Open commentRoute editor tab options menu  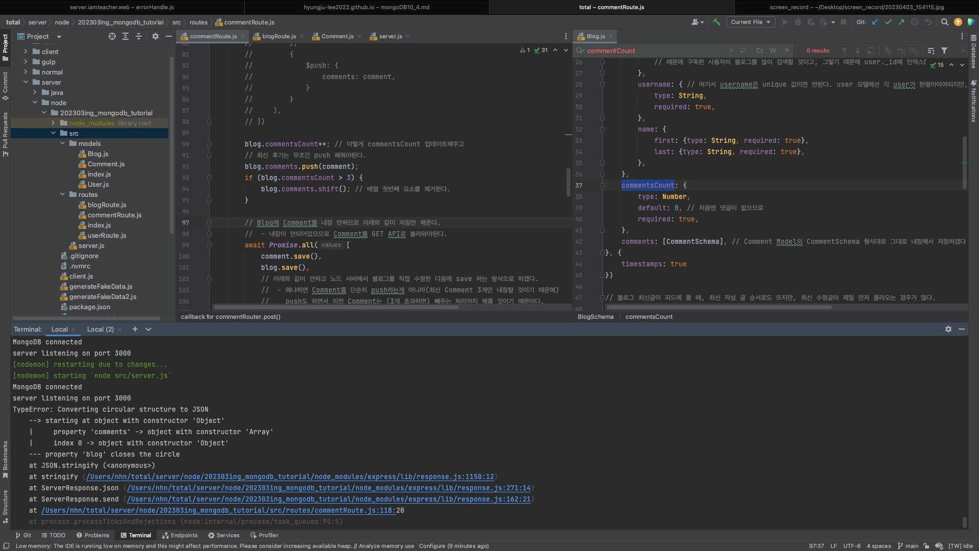pos(565,36)
